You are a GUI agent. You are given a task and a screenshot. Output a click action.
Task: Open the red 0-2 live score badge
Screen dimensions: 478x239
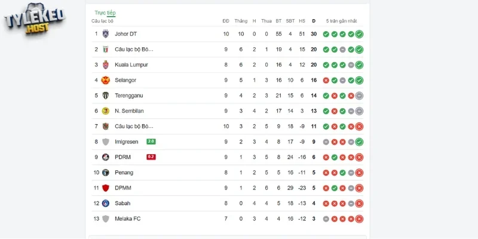click(x=151, y=157)
